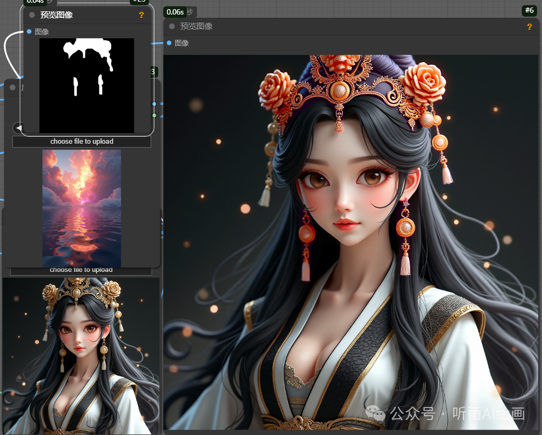The width and height of the screenshot is (542, 435).
Task: Click the 0.06s execution time badge
Action: pyautogui.click(x=175, y=12)
